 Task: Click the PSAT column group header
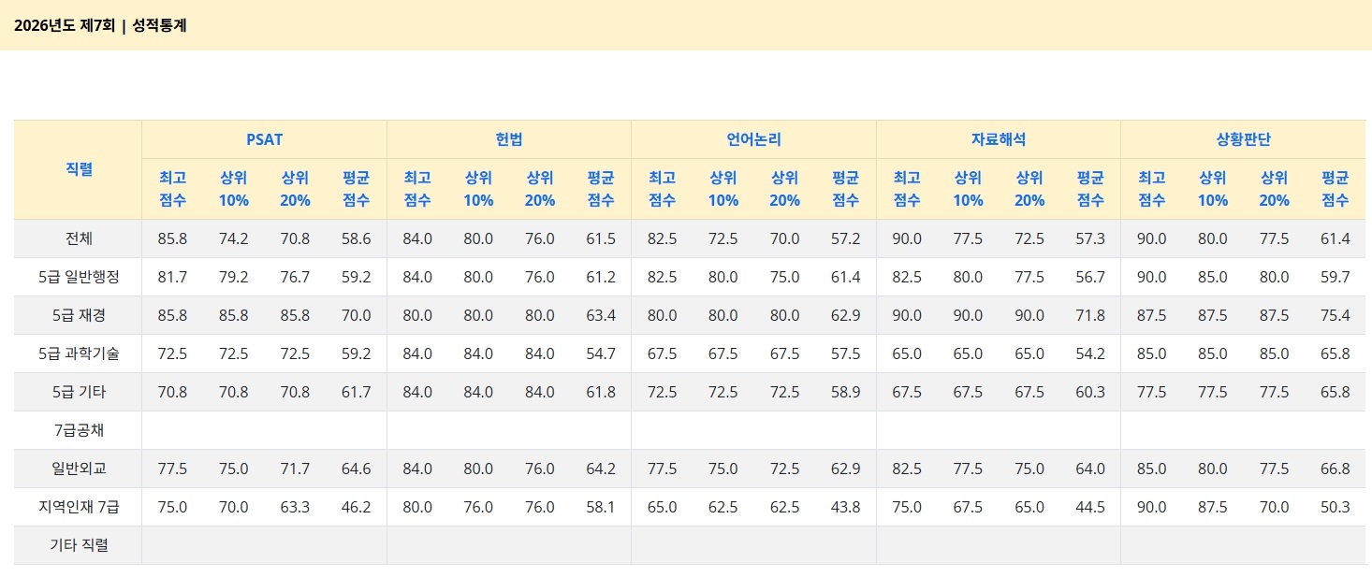pos(264,139)
